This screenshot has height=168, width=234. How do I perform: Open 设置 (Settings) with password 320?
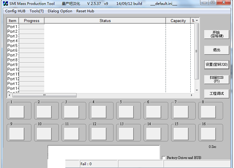pyautogui.click(x=217, y=64)
